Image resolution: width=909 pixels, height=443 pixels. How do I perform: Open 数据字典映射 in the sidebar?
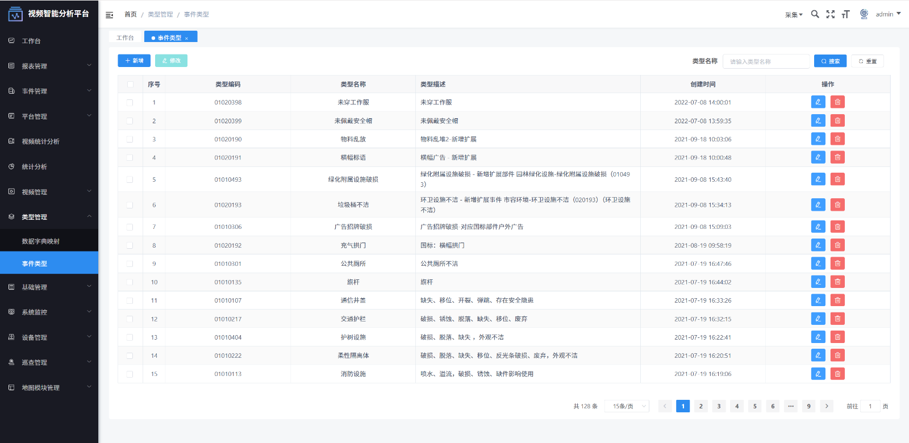coord(41,241)
